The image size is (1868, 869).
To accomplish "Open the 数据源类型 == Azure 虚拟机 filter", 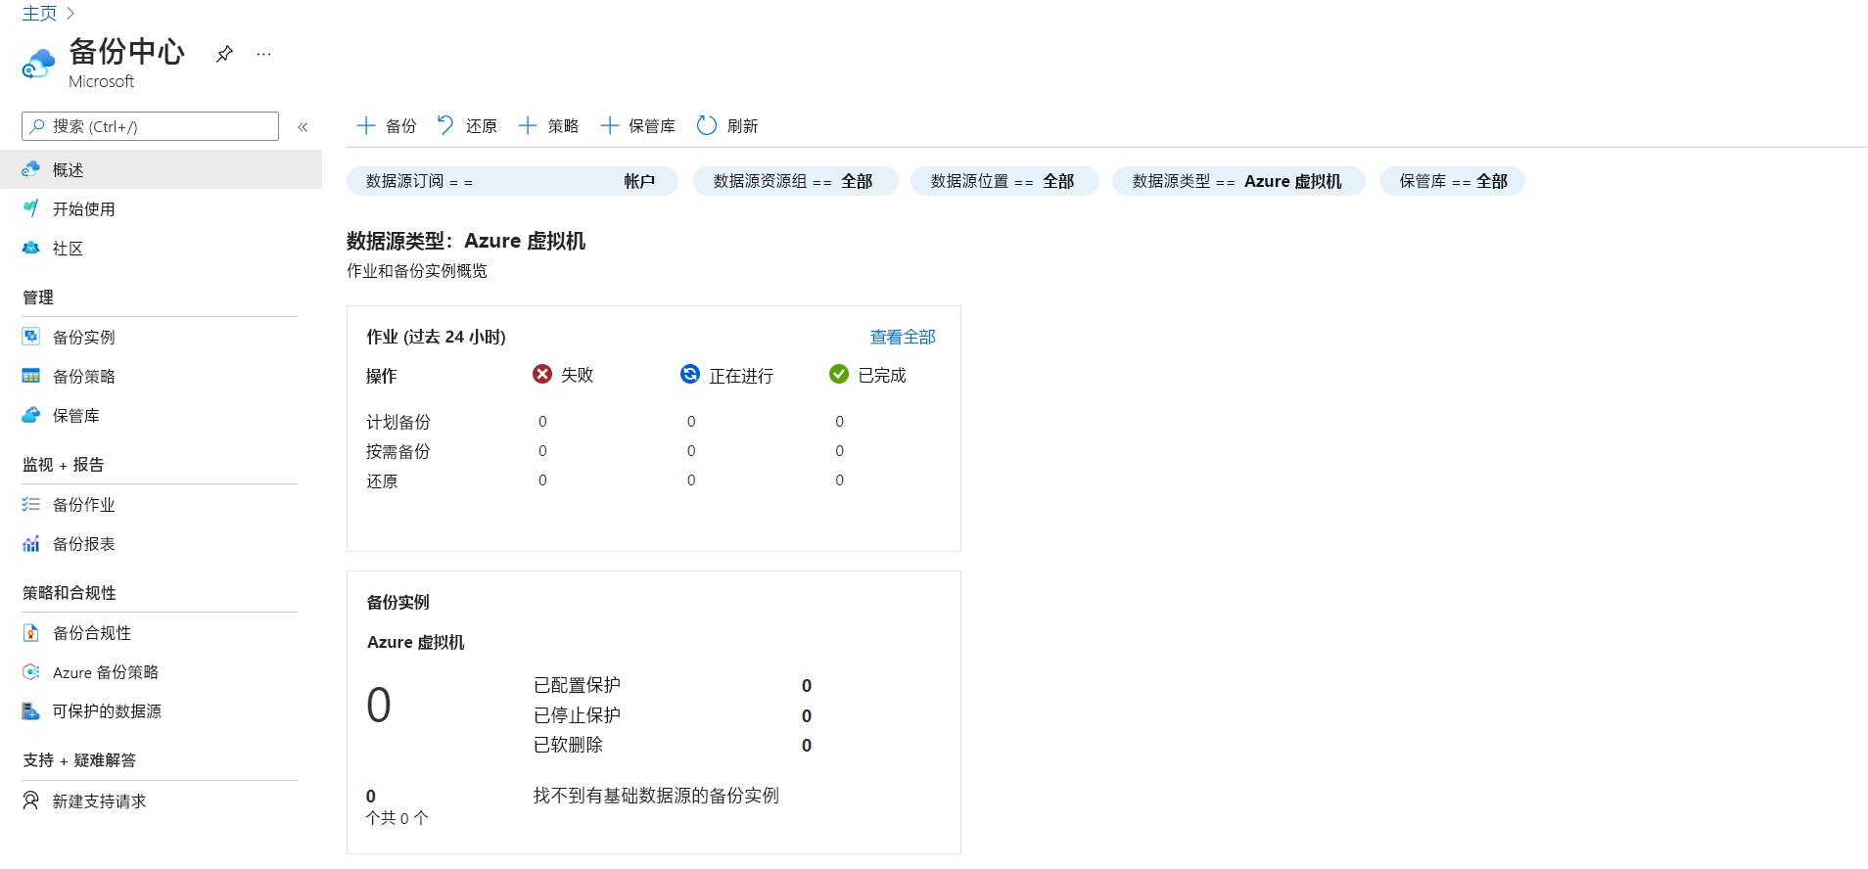I will (x=1238, y=181).
